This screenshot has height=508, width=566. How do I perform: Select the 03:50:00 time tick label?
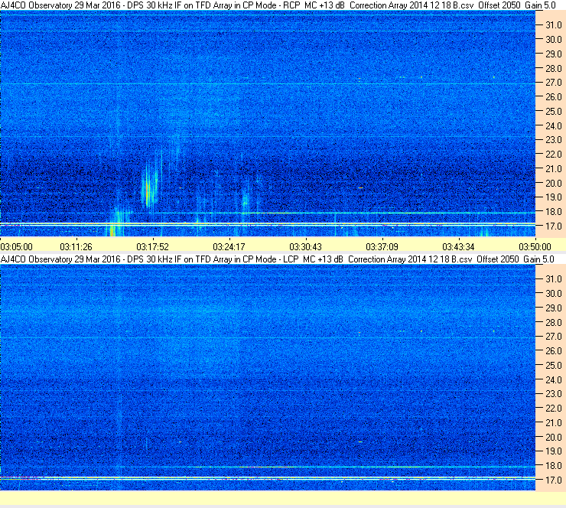pos(535,247)
